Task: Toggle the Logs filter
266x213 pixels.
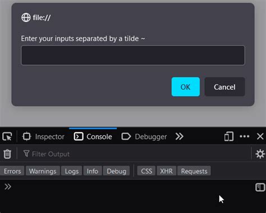Action: pos(72,171)
